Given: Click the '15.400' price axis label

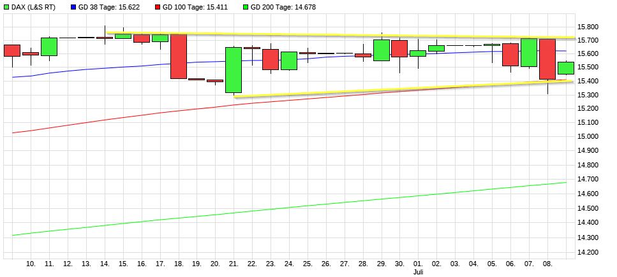Looking at the screenshot, I should click(x=588, y=81).
